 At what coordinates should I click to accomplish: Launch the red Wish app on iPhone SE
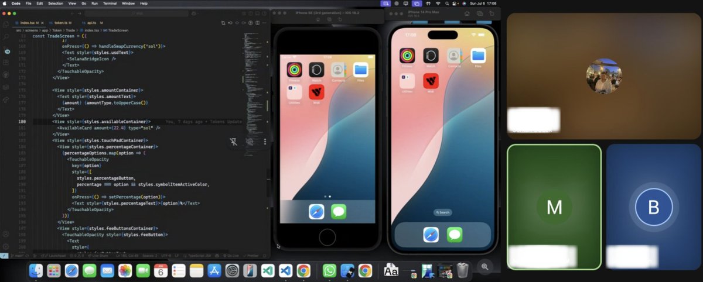[x=316, y=92]
